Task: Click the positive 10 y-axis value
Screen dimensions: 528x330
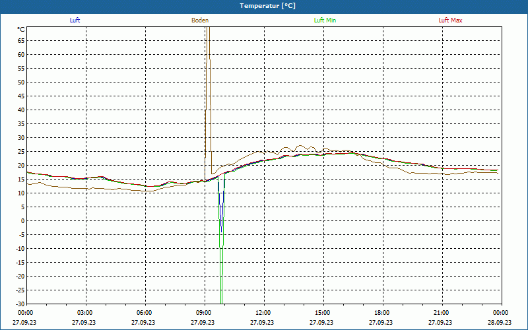Action: [x=21, y=193]
